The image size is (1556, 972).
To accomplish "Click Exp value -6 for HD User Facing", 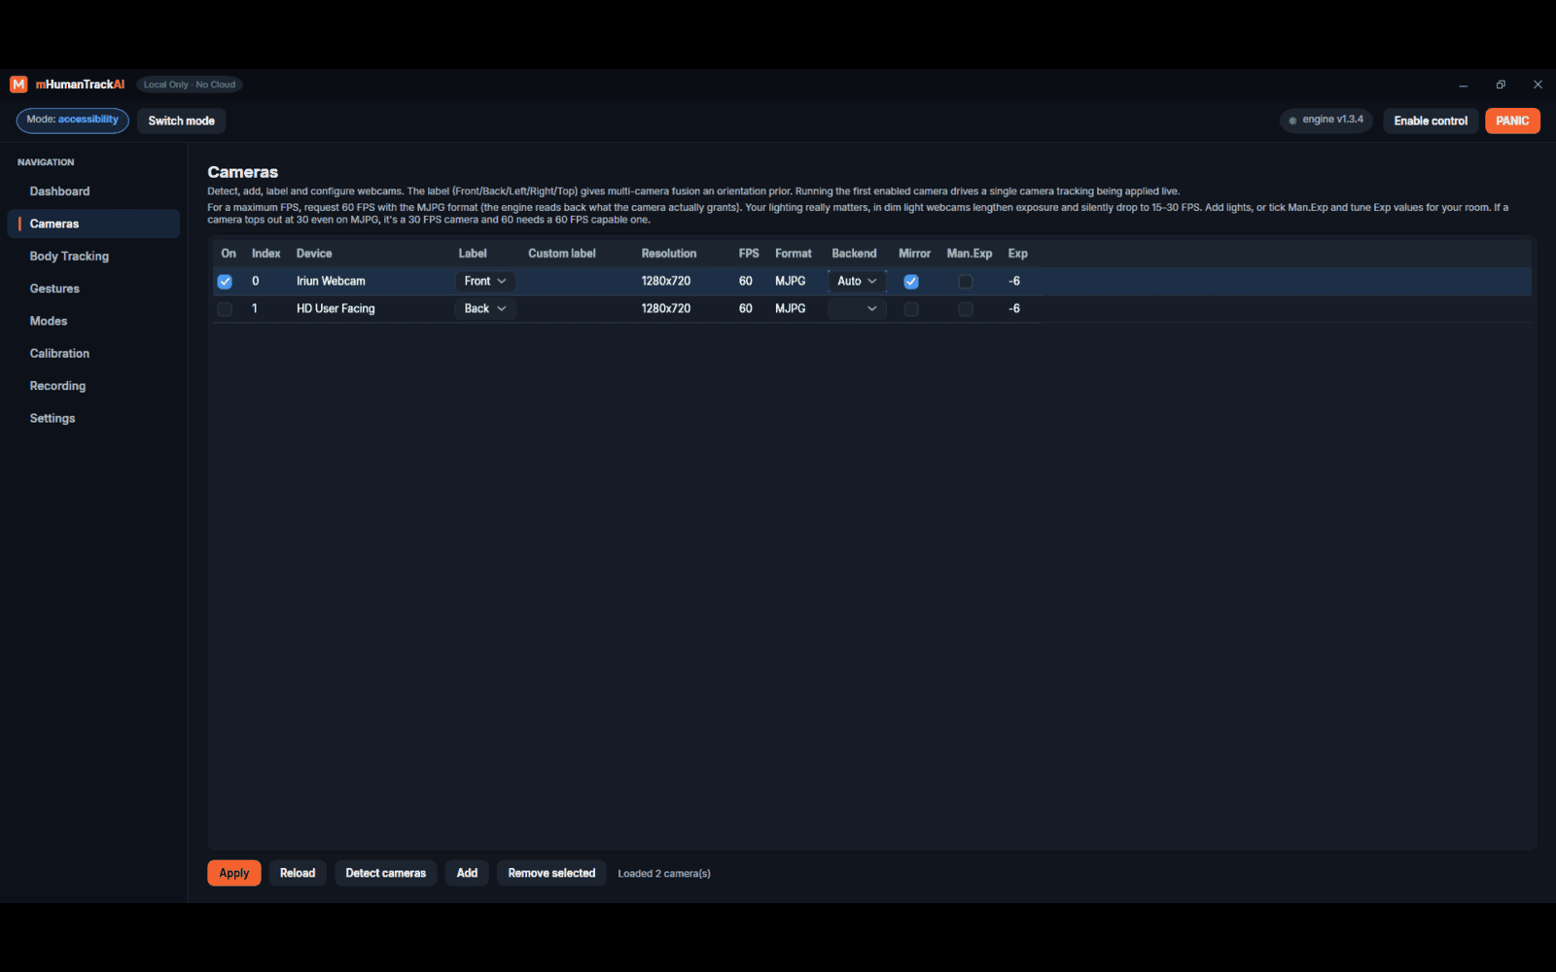I will 1014,308.
